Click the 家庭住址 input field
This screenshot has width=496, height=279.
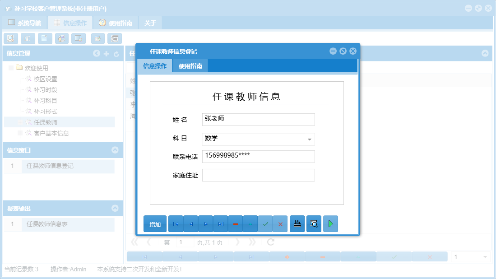(x=258, y=175)
